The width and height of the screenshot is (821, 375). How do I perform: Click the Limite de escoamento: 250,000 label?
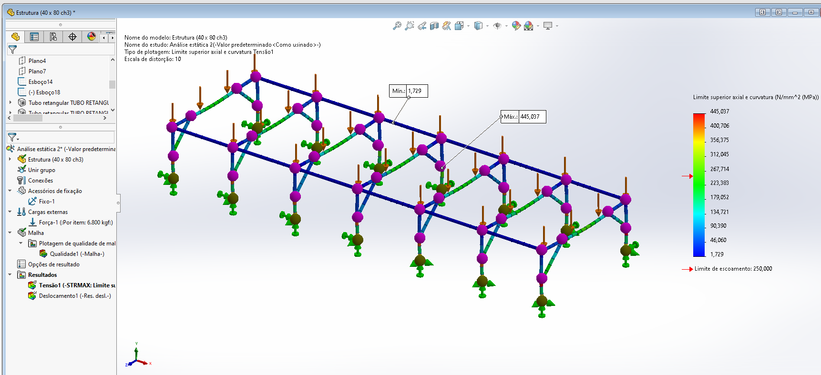click(x=733, y=269)
